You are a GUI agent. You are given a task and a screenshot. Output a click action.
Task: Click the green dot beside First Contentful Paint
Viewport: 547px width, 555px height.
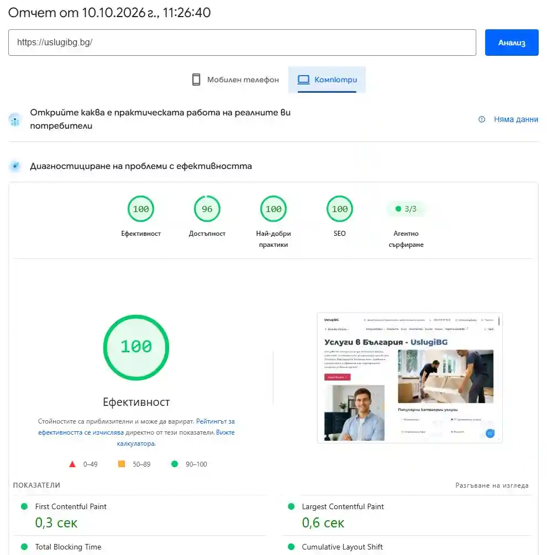pos(24,506)
